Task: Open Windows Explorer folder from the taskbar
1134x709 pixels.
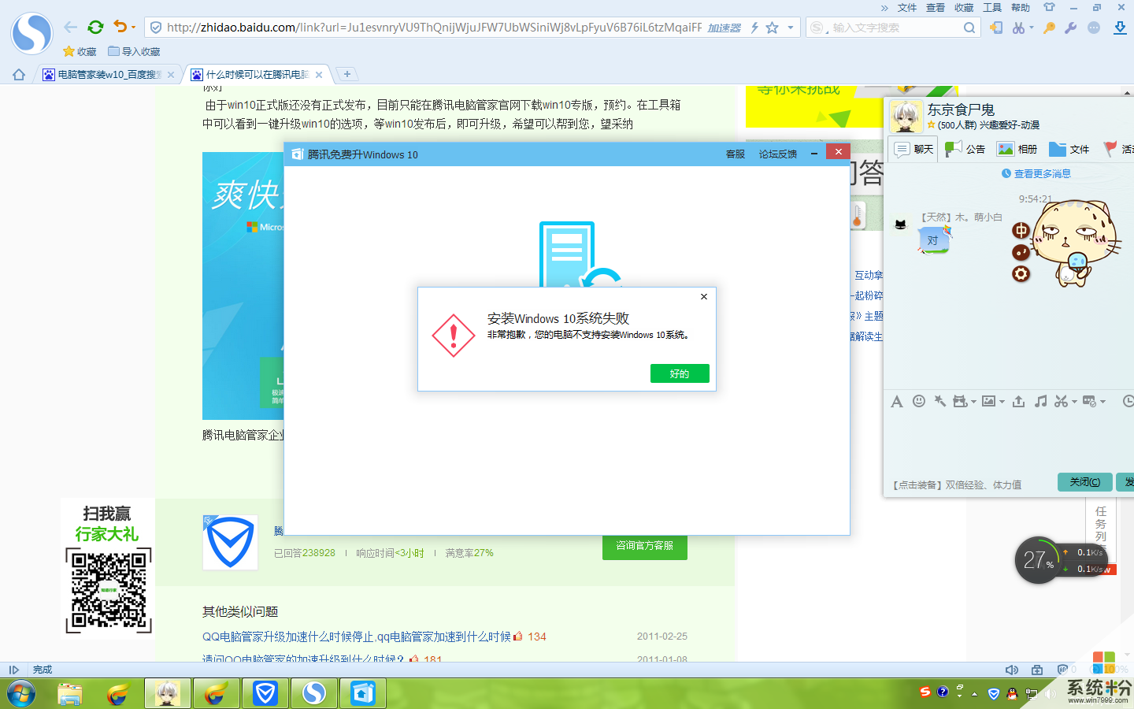Action: [70, 694]
